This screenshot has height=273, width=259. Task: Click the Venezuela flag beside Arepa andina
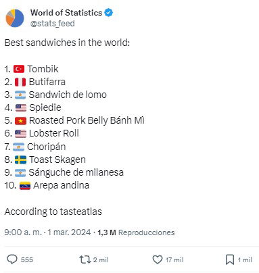point(25,186)
